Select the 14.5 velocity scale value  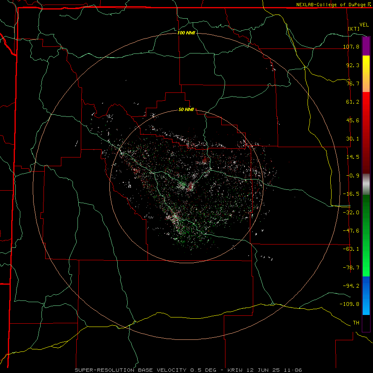point(353,157)
